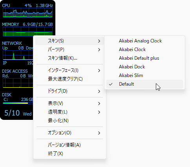Click the NETWORK section label
This screenshot has width=190, height=167.
12,43
